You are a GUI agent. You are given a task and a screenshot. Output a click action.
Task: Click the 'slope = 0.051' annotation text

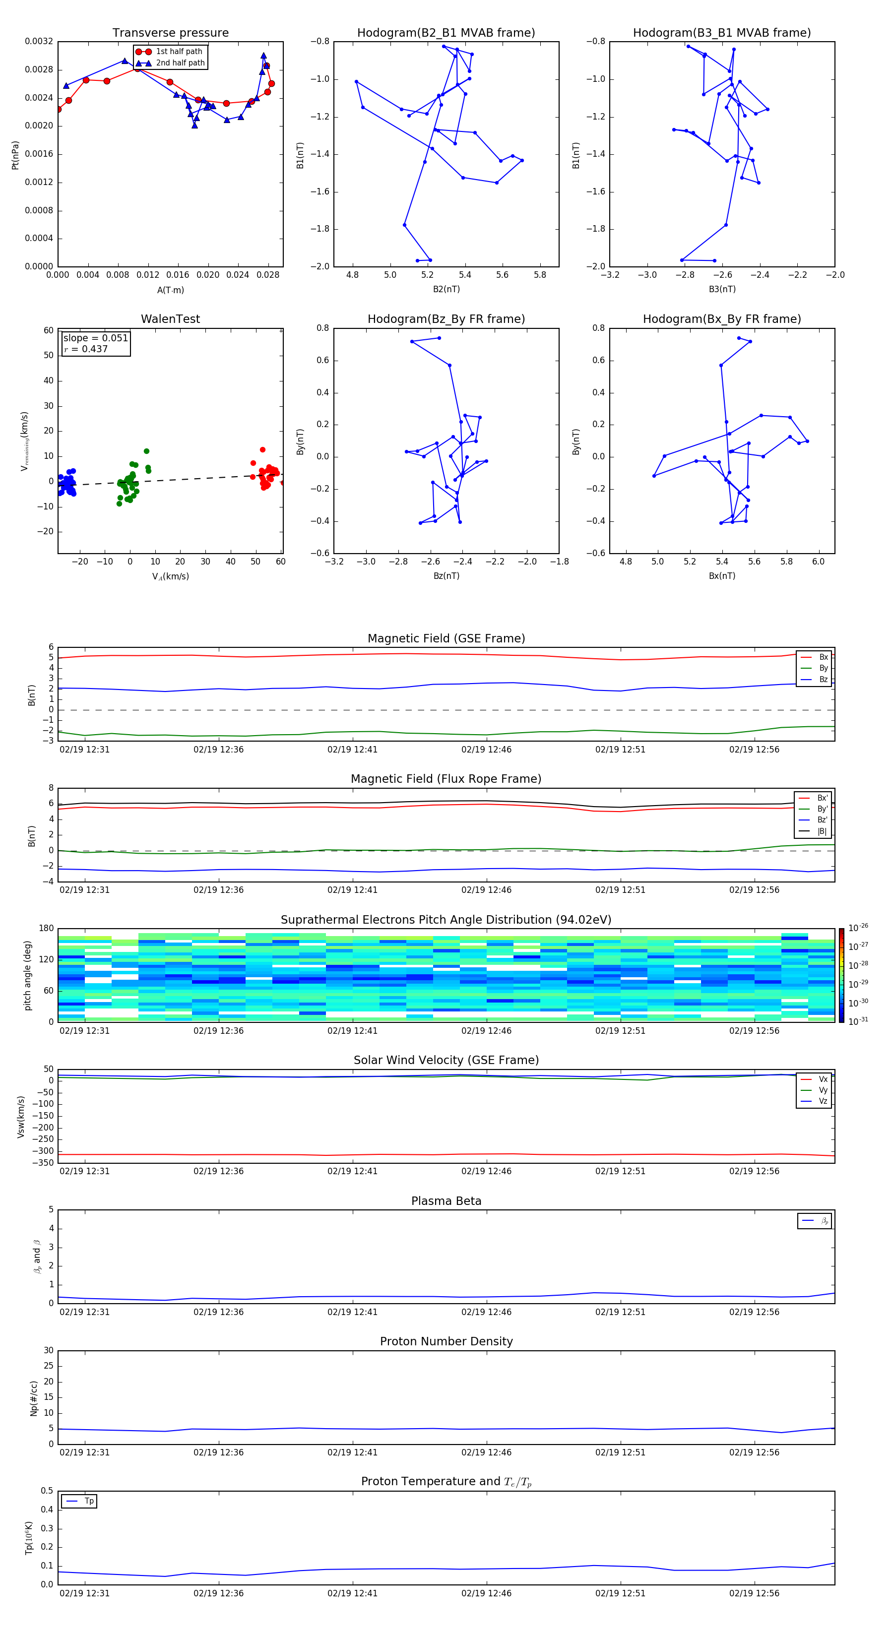(x=96, y=338)
